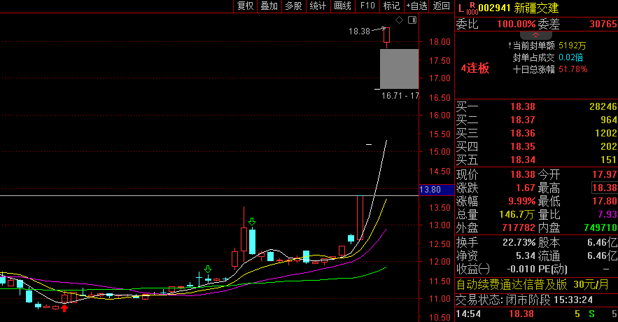Click the 外盘 717782 value
Viewport: 618px width, 322px height.
pos(519,227)
